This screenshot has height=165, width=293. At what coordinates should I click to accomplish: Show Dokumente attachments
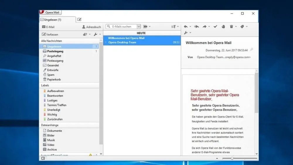pyautogui.click(x=69, y=131)
